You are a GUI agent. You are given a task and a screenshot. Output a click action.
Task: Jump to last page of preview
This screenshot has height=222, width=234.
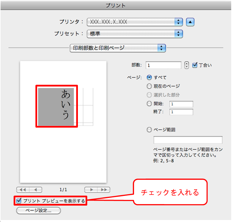104,190
